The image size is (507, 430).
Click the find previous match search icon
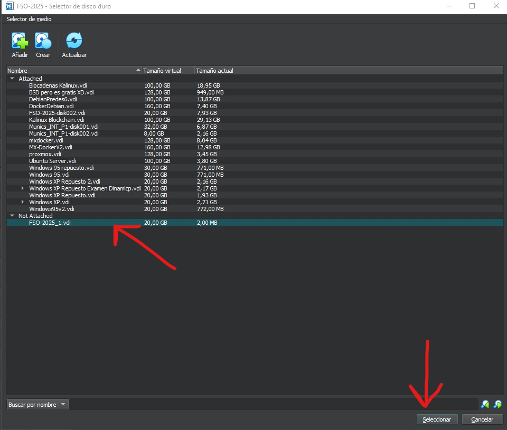485,405
